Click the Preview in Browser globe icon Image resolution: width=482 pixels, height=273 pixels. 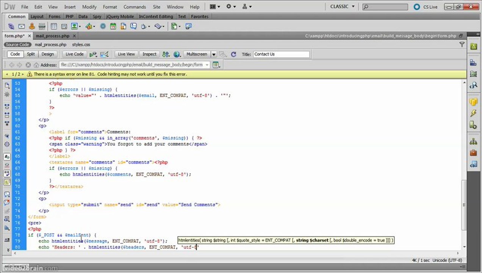tap(177, 54)
